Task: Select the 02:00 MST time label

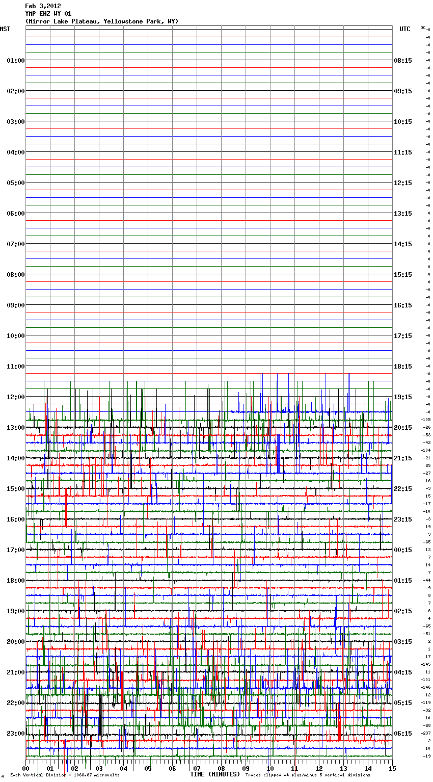Action: point(16,91)
